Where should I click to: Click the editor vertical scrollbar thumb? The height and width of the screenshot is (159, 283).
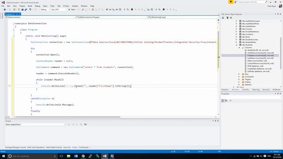pyautogui.click(x=218, y=49)
